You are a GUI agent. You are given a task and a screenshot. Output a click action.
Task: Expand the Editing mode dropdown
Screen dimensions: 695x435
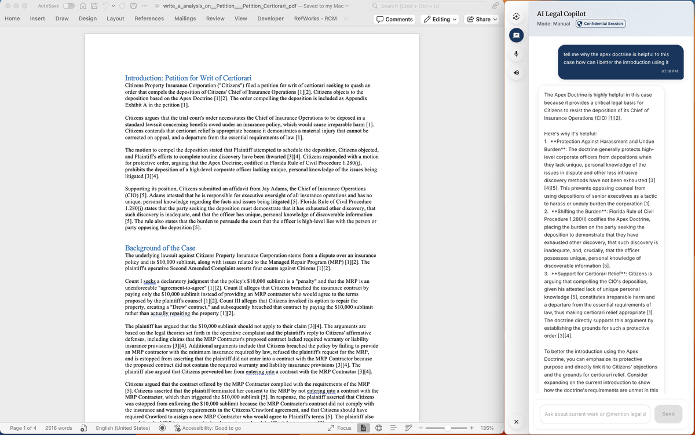441,19
